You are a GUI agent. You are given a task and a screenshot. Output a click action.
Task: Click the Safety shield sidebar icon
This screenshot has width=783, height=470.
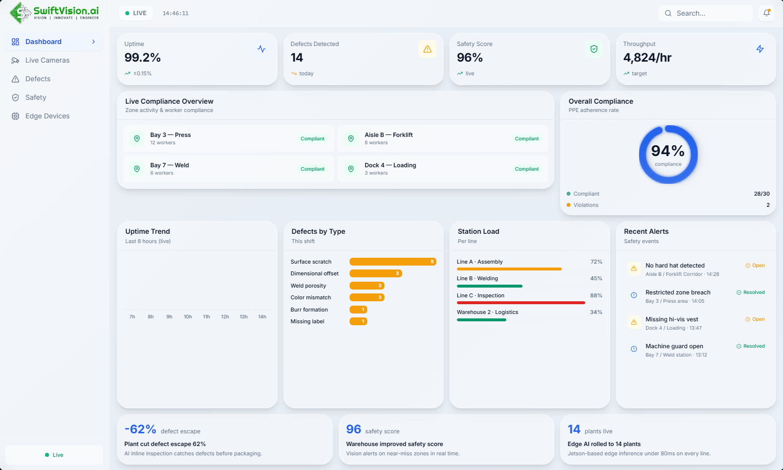click(x=15, y=97)
